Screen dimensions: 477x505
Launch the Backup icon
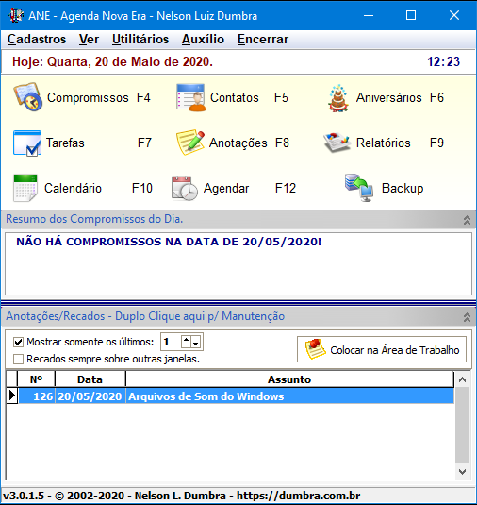tap(358, 188)
